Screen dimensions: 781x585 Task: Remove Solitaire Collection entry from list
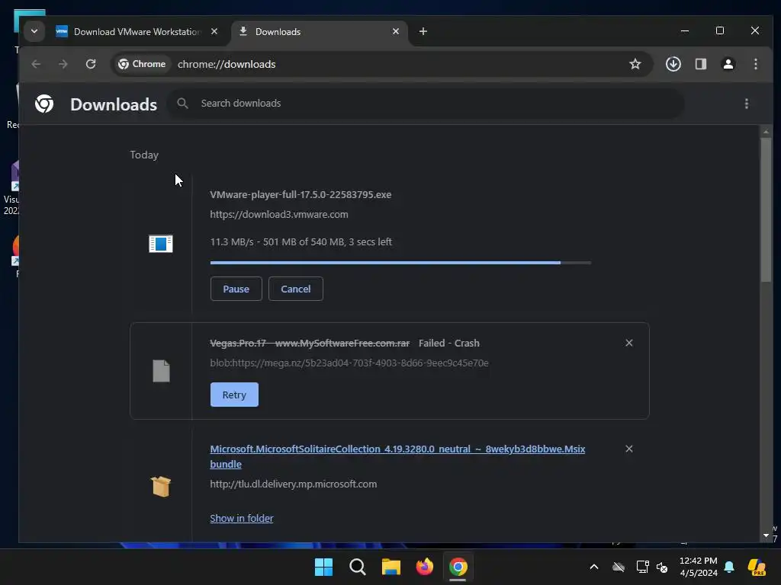point(629,449)
